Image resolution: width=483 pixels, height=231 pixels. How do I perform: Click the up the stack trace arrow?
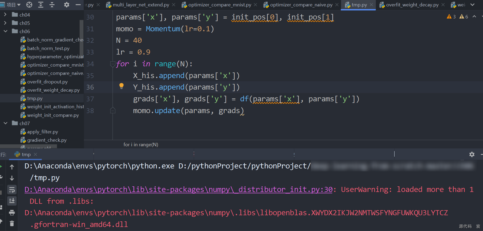tap(12, 167)
